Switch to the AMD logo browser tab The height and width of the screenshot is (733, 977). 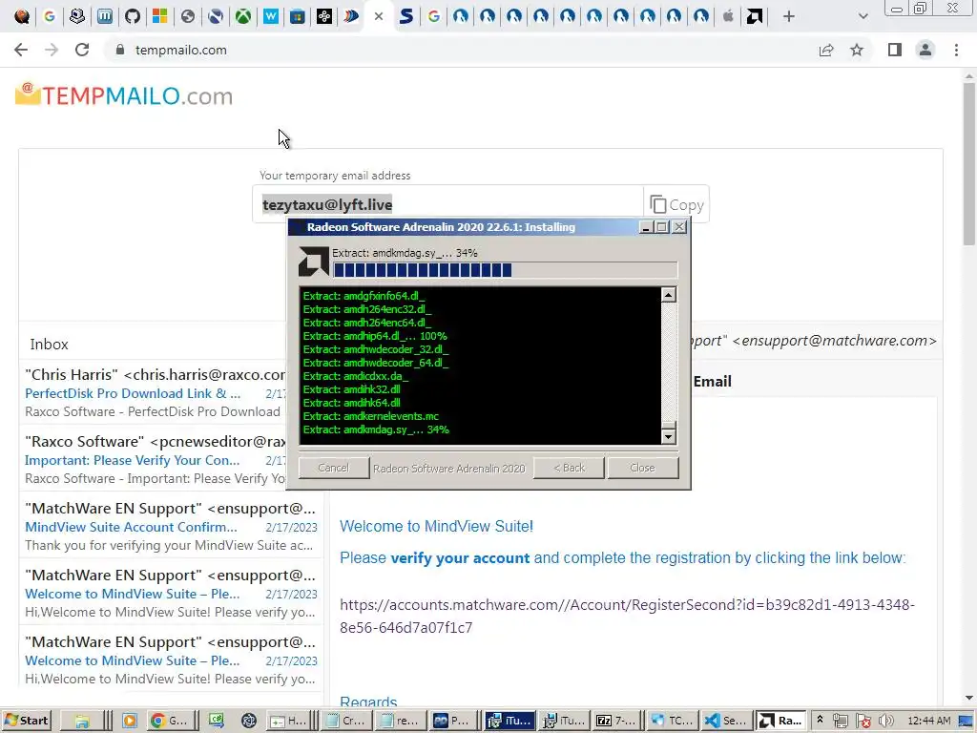pos(755,16)
